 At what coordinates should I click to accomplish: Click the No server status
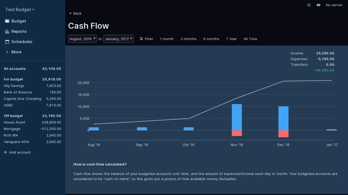tap(334, 5)
